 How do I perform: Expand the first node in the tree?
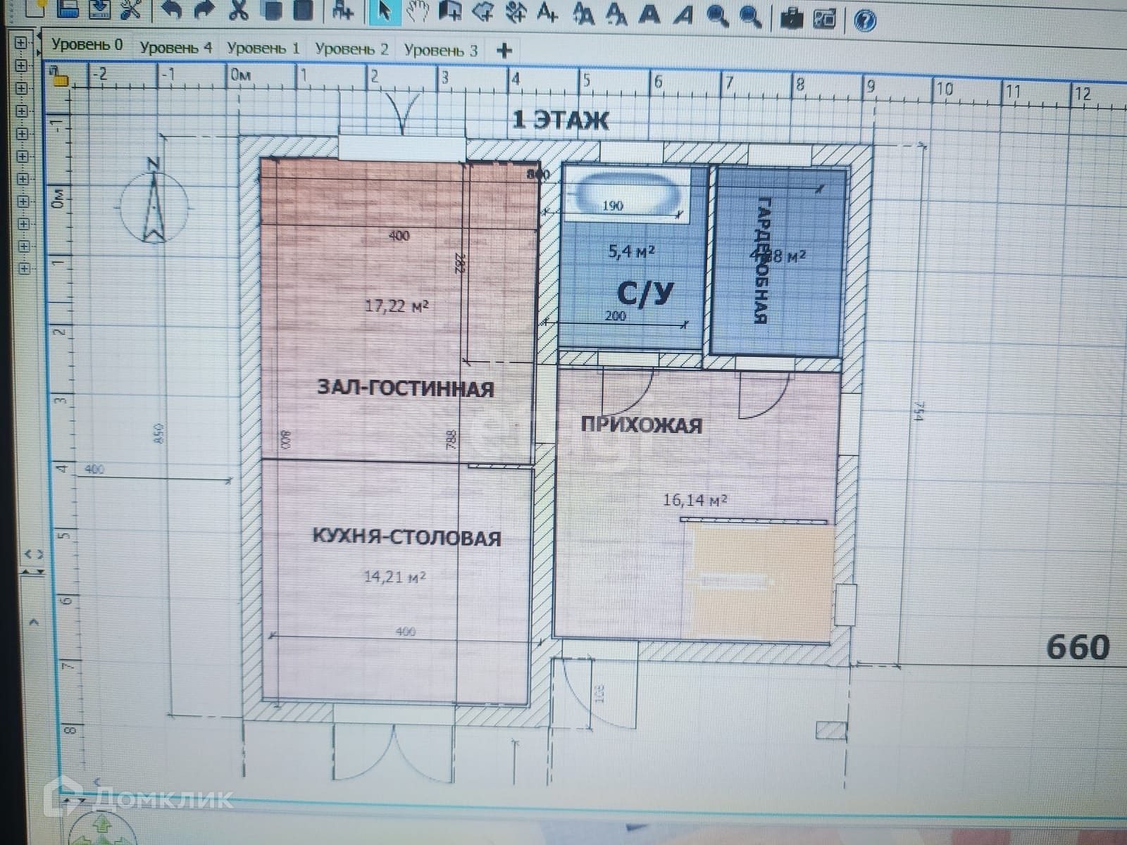(21, 42)
